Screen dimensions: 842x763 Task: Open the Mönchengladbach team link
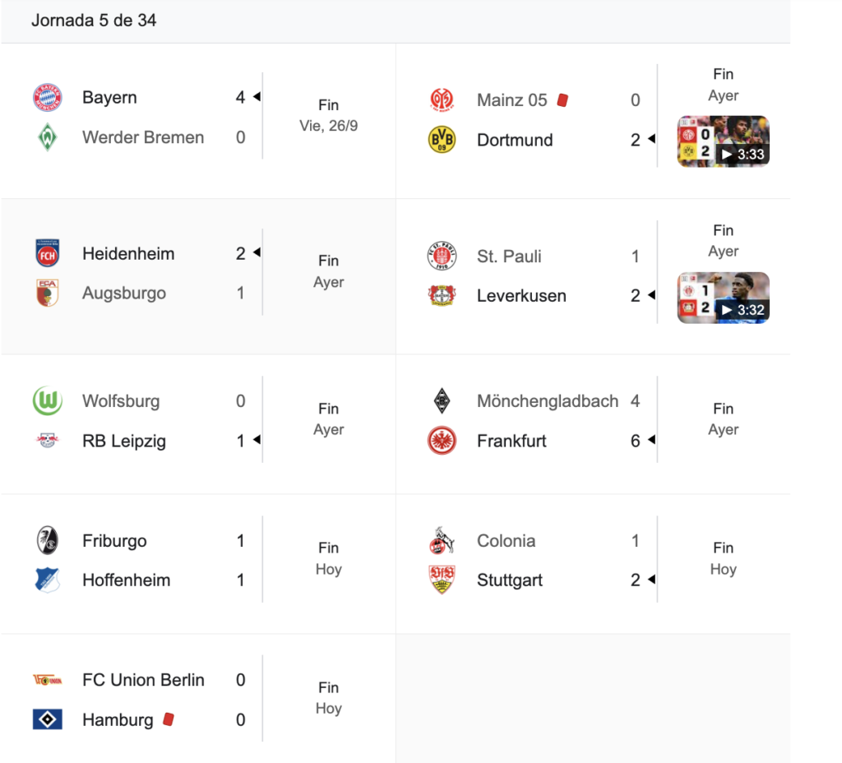click(547, 401)
